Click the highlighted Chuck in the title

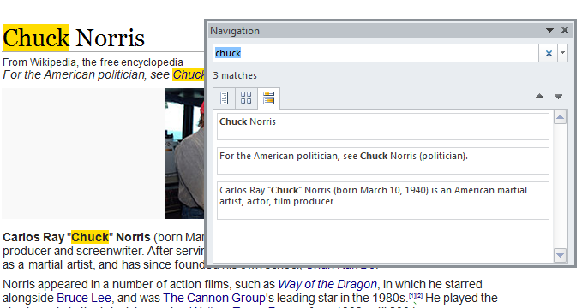pos(36,38)
